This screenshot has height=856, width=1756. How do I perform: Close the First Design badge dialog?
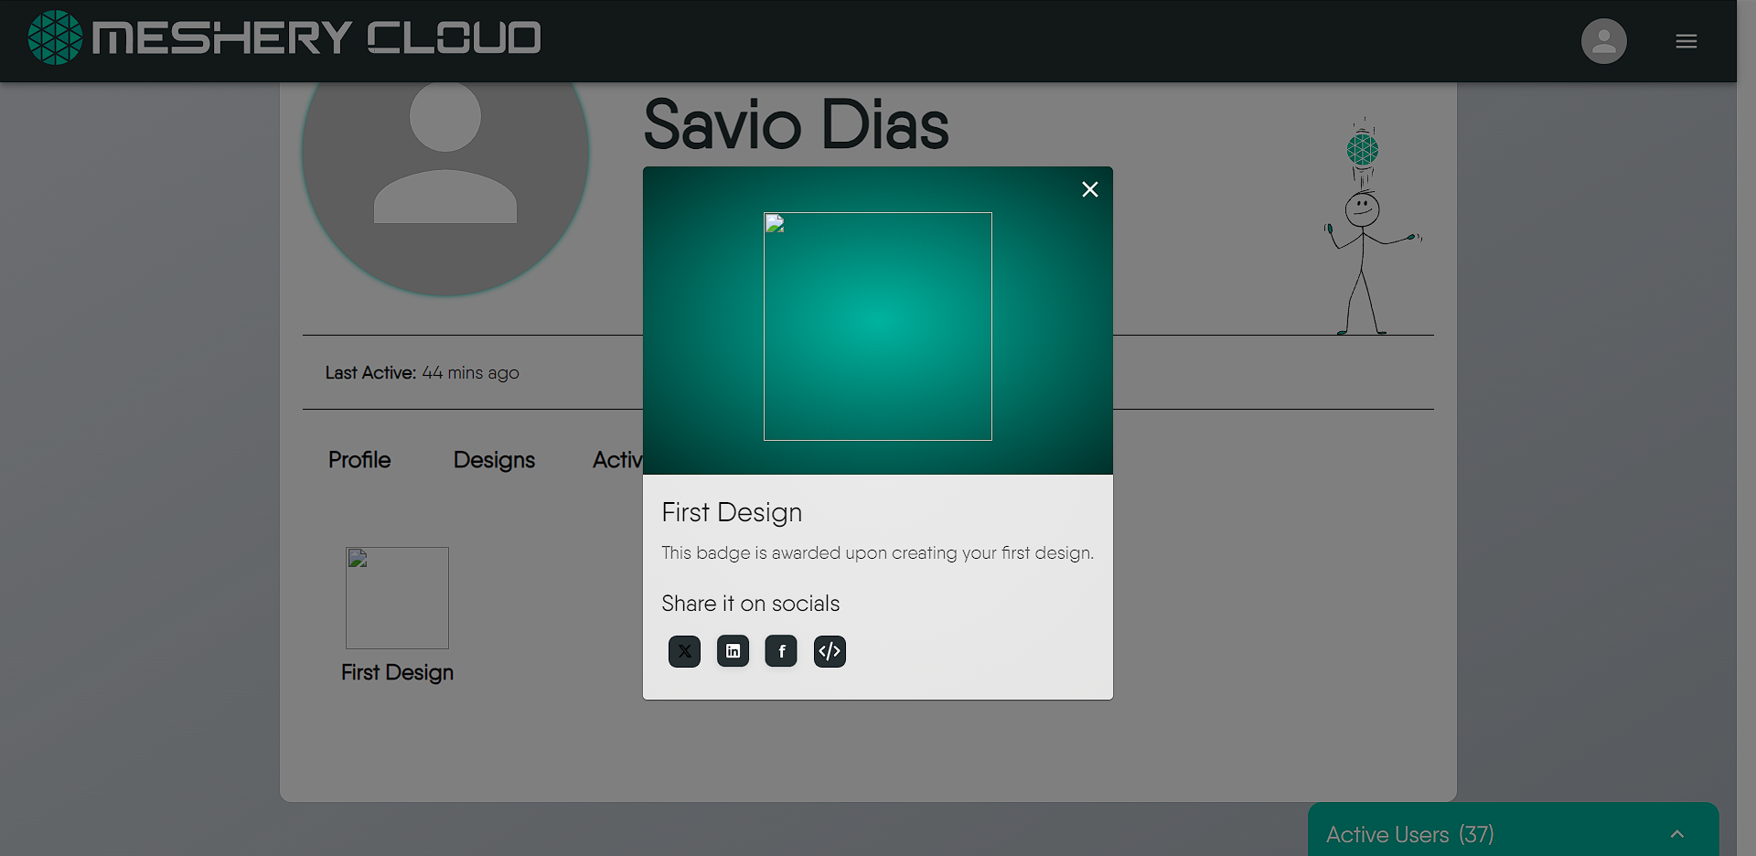pos(1089,189)
